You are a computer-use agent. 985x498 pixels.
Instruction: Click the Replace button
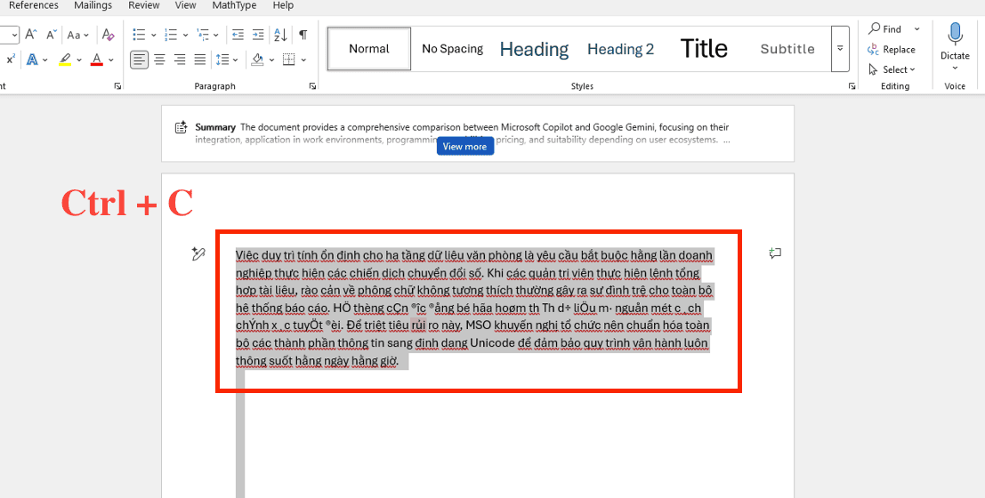892,50
